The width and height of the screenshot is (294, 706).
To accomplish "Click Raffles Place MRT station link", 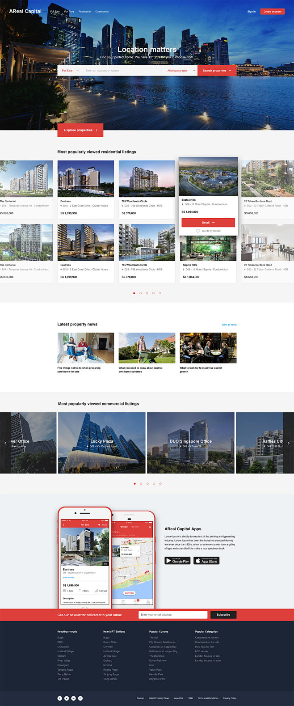I will pos(110,670).
